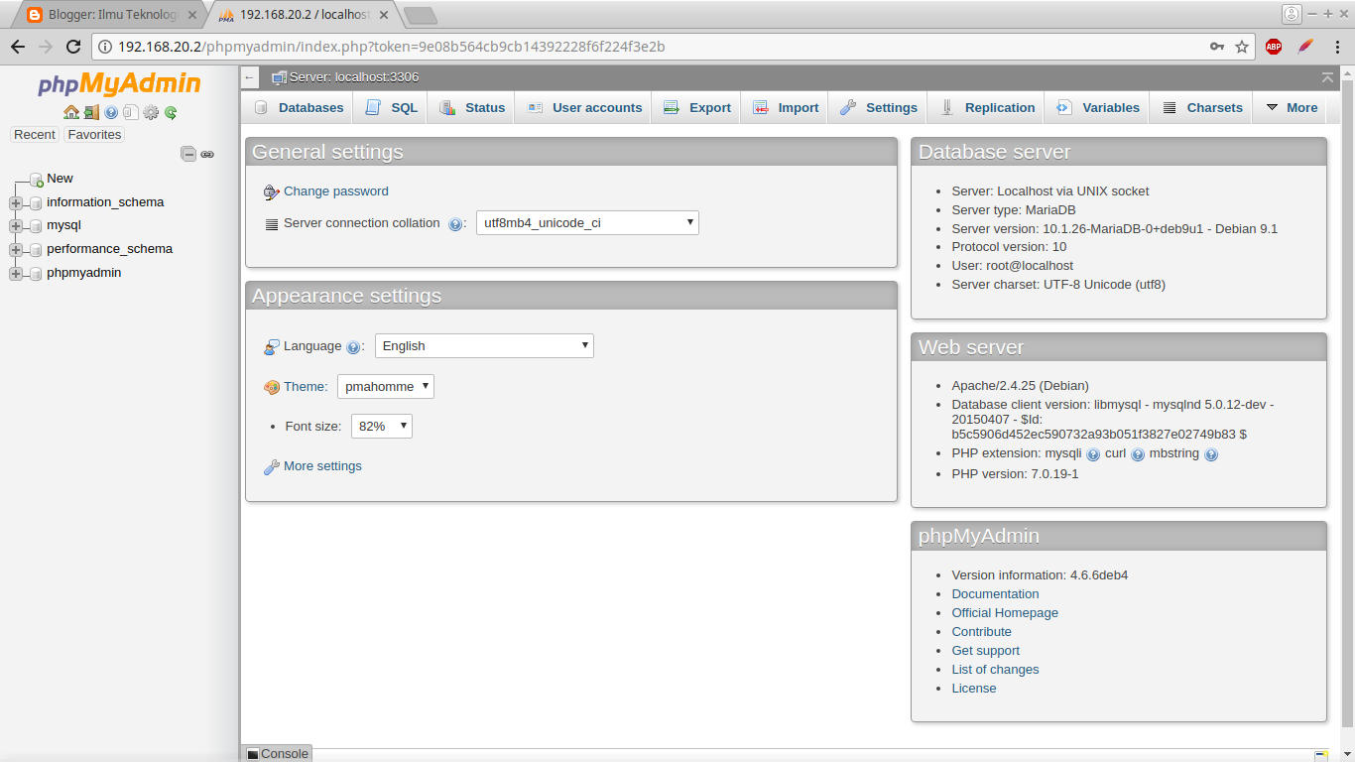Click the Favorites tables button
1355x762 pixels.
pyautogui.click(x=94, y=135)
